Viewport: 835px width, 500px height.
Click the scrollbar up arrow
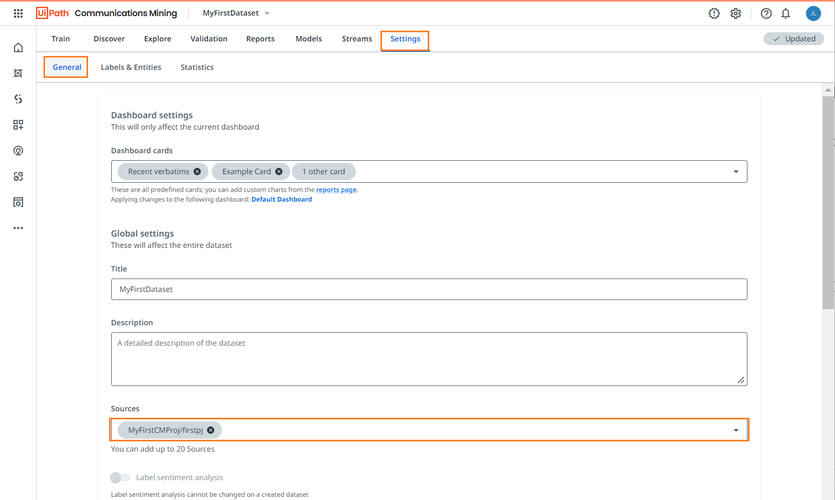pyautogui.click(x=828, y=90)
